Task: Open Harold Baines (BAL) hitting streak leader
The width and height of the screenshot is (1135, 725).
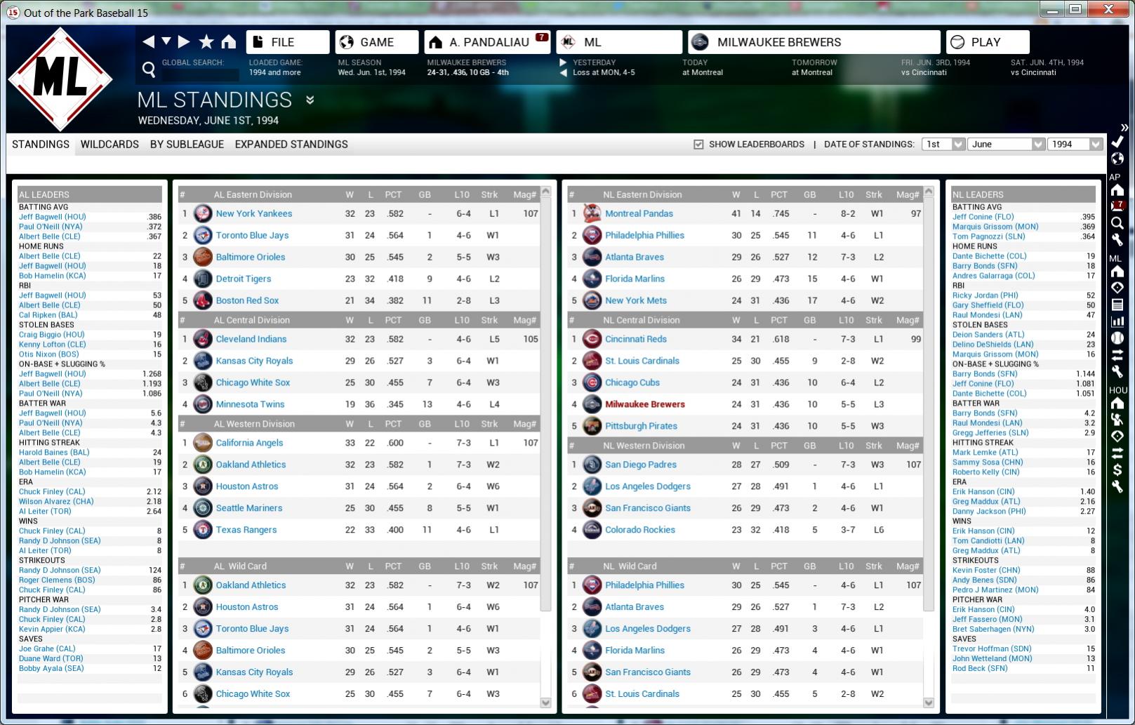Action: (x=54, y=453)
